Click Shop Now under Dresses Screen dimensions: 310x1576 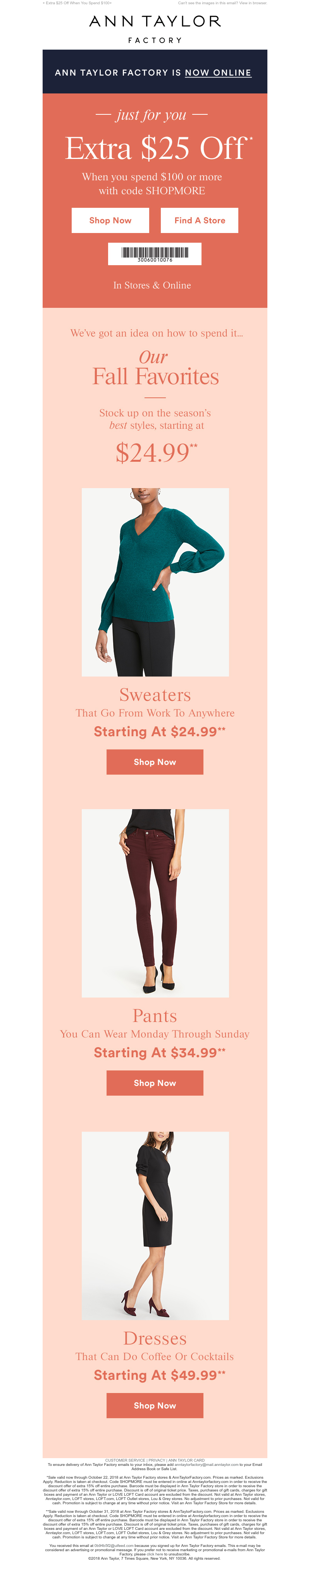[155, 1406]
